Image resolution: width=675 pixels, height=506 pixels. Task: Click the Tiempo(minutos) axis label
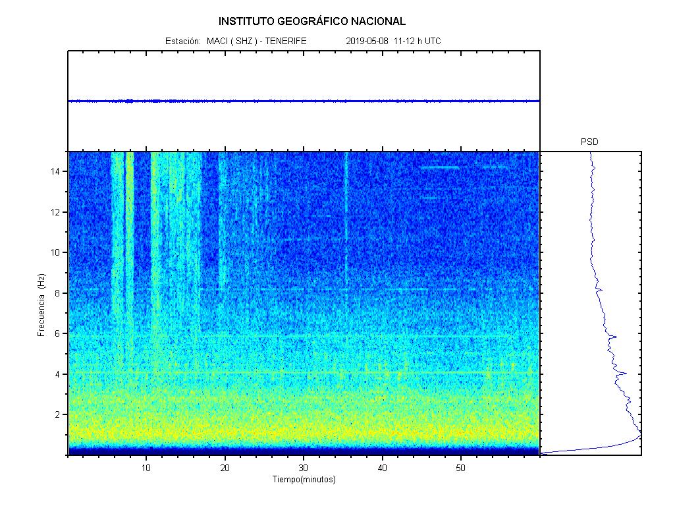[304, 480]
